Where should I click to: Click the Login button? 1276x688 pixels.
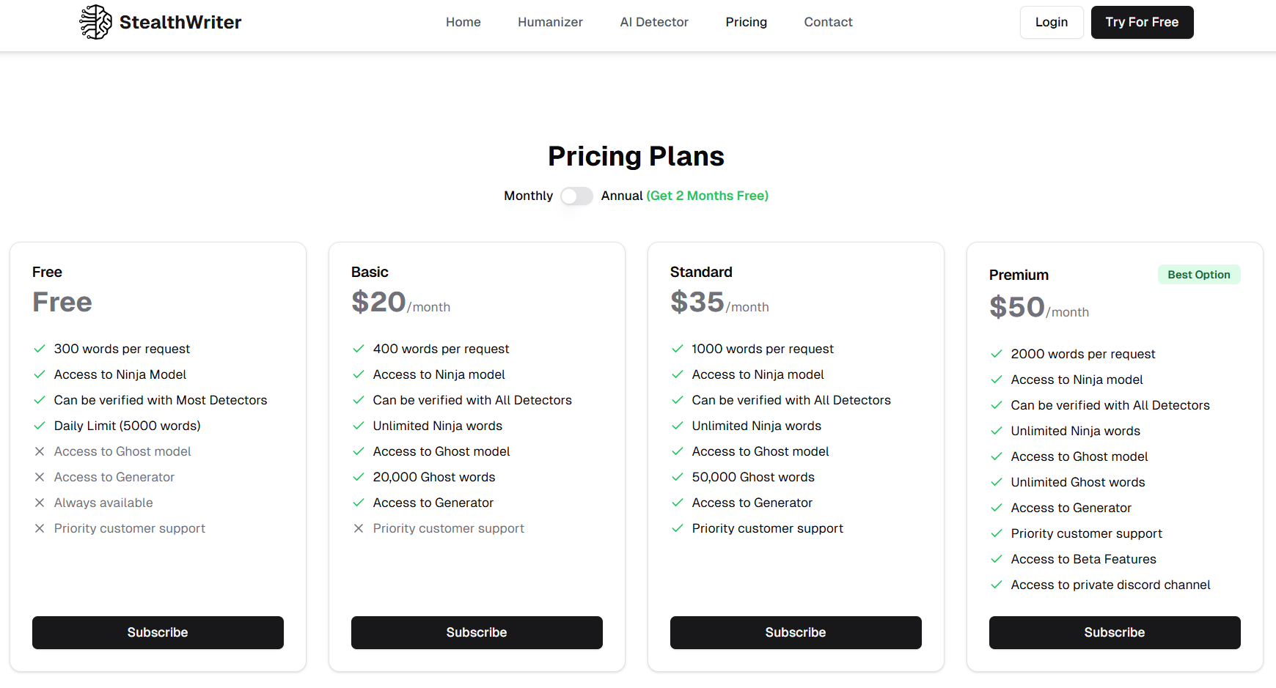coord(1052,22)
